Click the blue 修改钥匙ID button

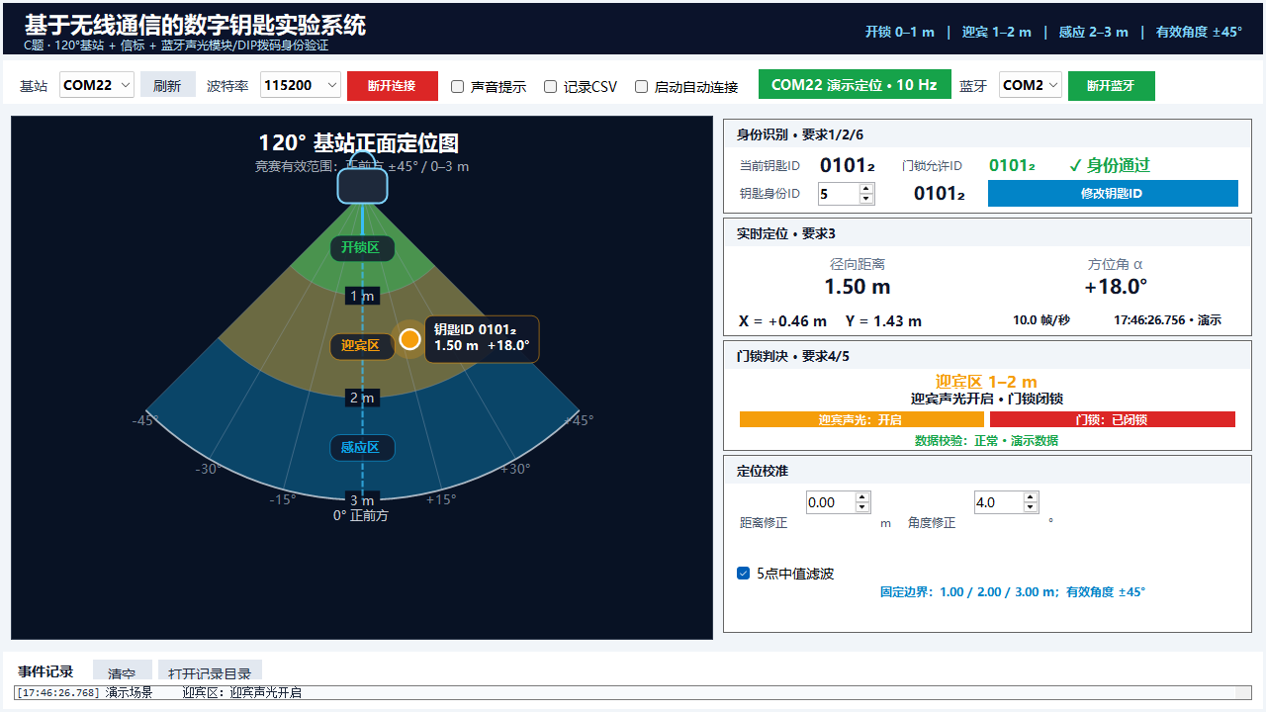tap(1113, 194)
